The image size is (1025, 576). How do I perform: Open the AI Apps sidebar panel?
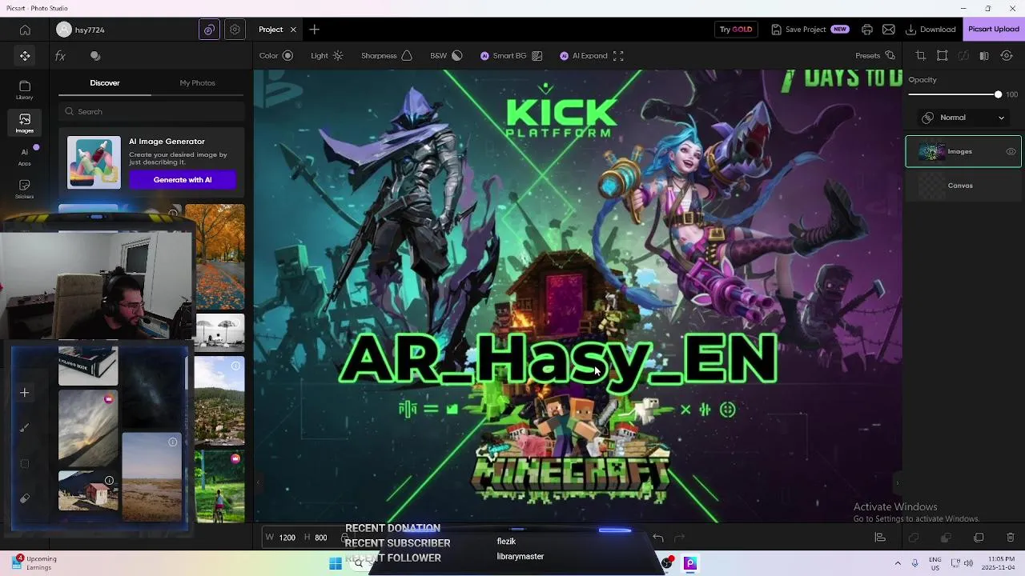(x=25, y=155)
